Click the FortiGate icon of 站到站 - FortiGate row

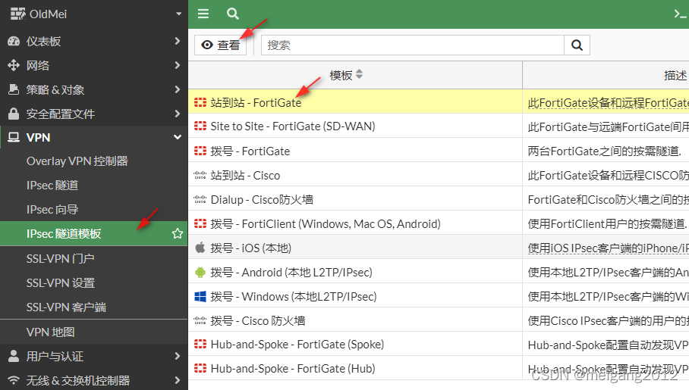coord(200,102)
